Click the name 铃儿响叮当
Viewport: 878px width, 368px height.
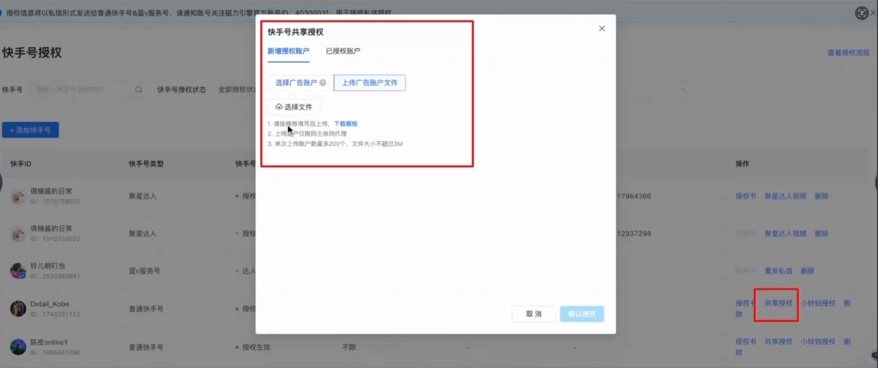(48, 266)
